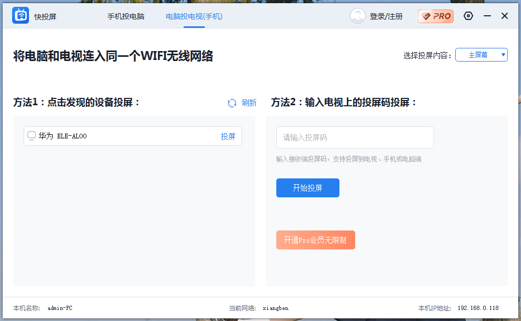
Task: Close the 快投屏 window
Action: 504,16
